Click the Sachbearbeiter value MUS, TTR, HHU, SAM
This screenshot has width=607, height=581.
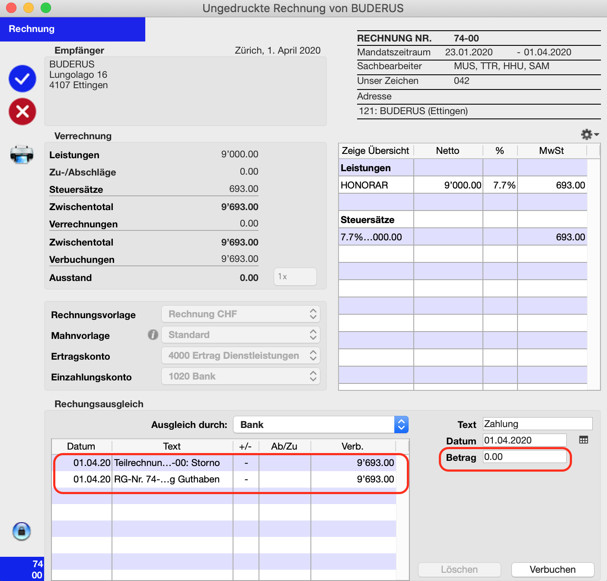[x=502, y=66]
